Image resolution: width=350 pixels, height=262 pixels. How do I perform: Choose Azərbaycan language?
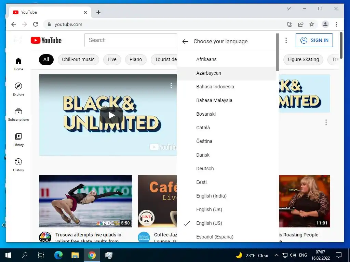pyautogui.click(x=227, y=73)
